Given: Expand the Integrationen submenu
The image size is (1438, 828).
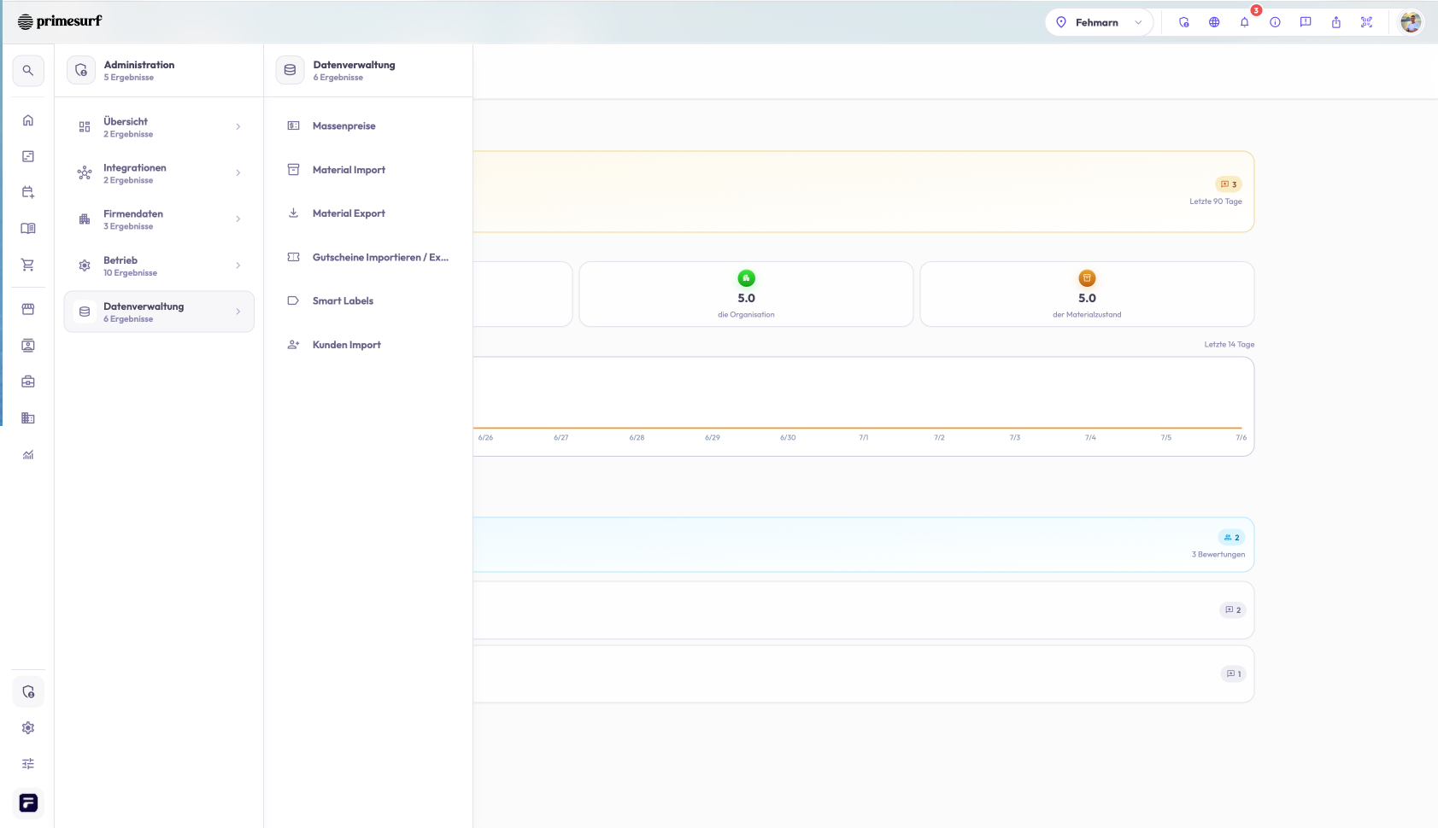Looking at the screenshot, I should tap(159, 173).
